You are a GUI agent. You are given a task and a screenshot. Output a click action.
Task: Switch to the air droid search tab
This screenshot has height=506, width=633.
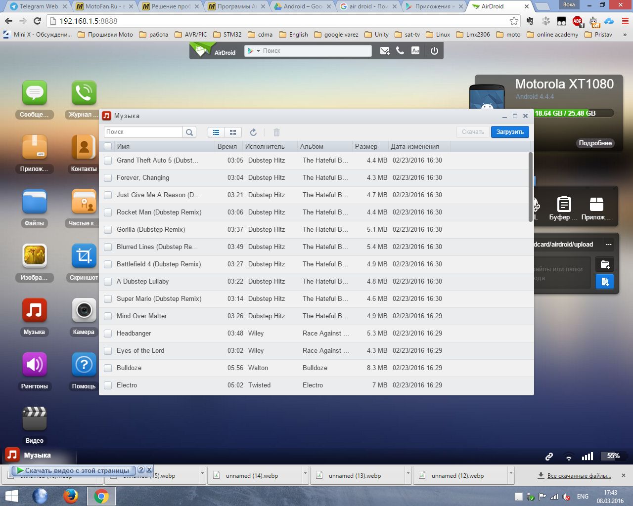(x=368, y=6)
